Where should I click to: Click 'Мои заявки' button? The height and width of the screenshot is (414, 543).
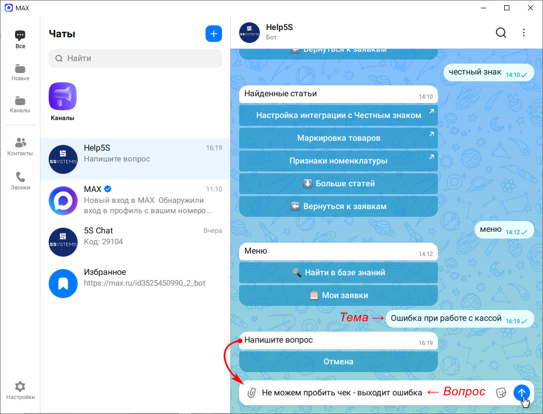[x=339, y=295]
